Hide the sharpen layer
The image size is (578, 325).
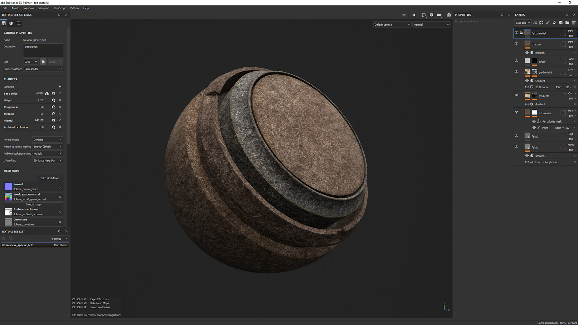[517, 43]
